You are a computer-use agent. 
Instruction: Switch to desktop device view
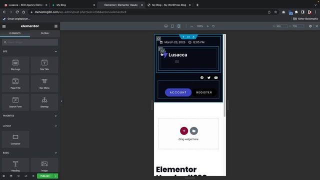coord(166,26)
